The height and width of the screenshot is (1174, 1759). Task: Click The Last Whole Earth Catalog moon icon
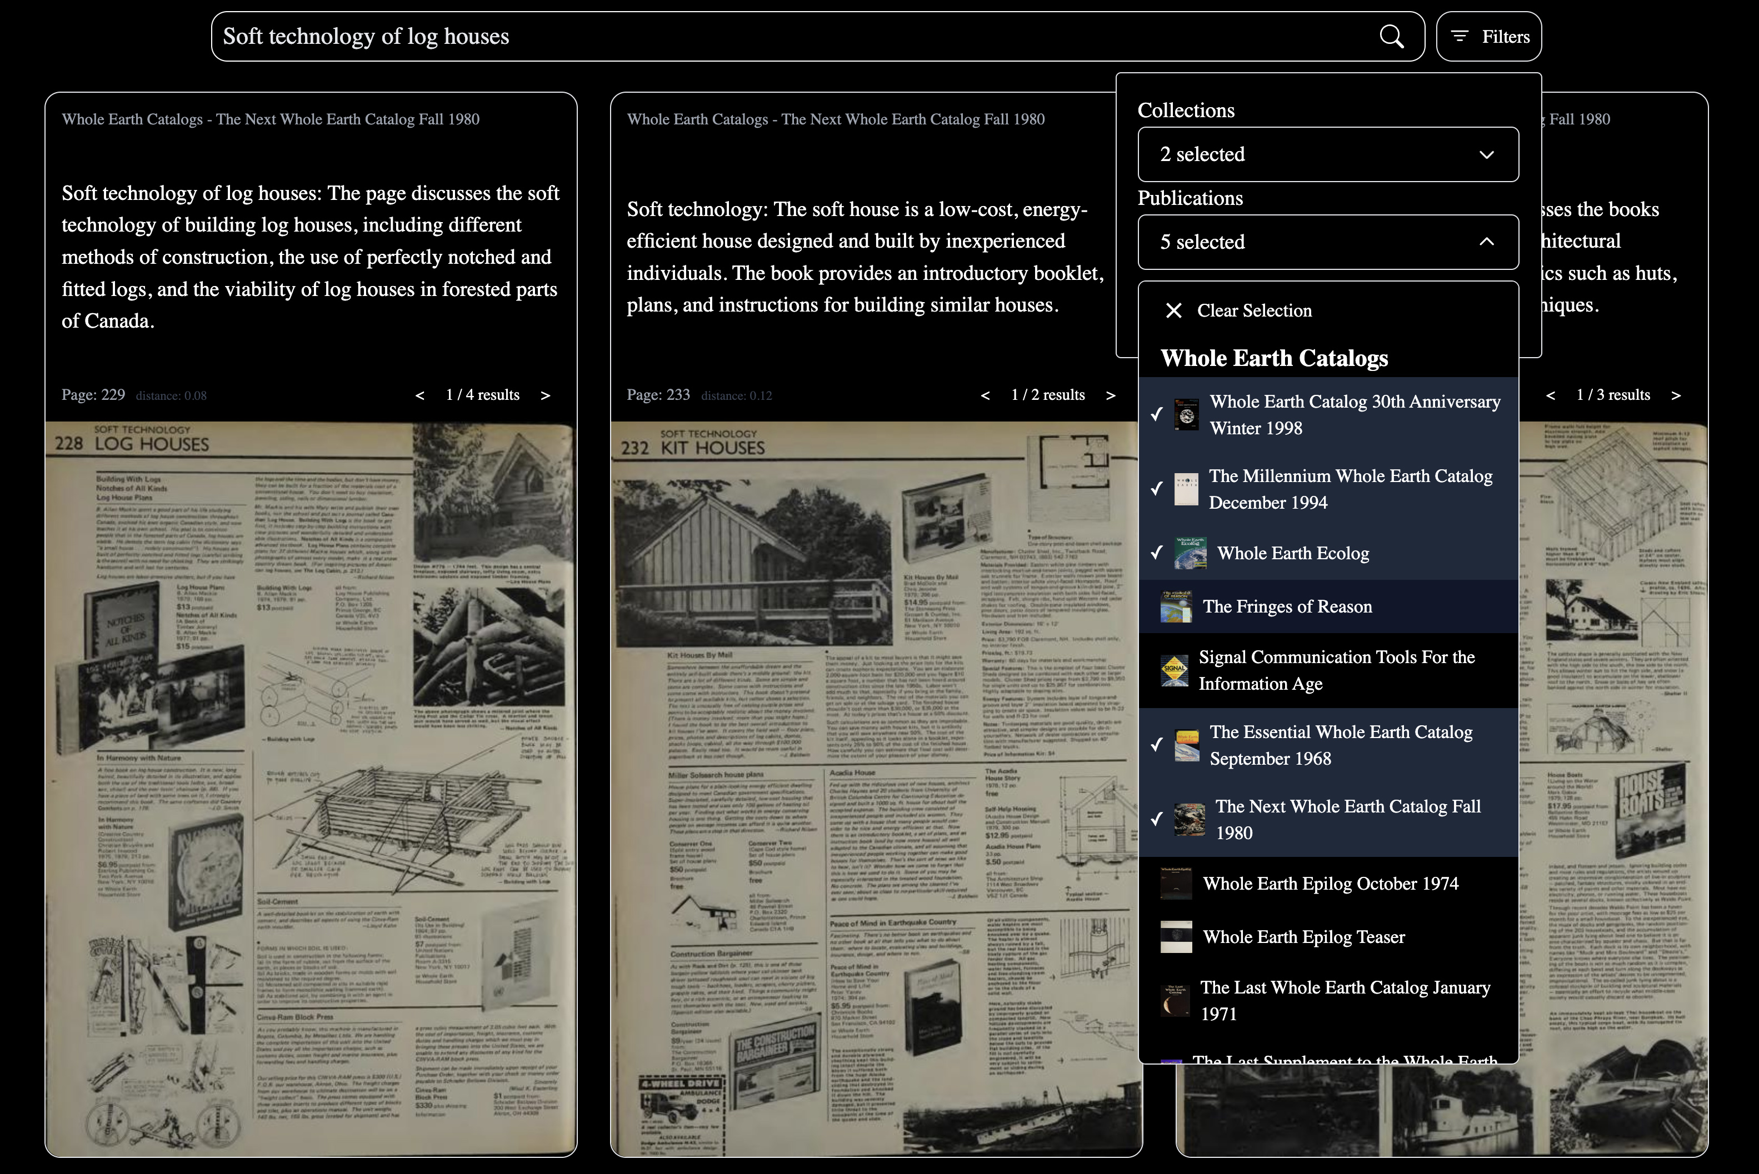click(1175, 1001)
